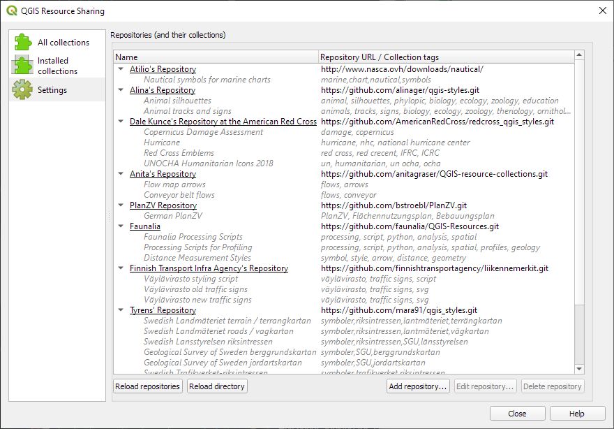This screenshot has width=614, height=429.
Task: Collapse Atilio's Repository tree node
Action: (121, 69)
